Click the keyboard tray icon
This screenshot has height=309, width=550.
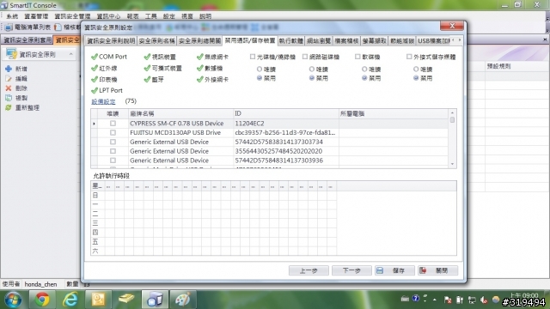pos(405,300)
